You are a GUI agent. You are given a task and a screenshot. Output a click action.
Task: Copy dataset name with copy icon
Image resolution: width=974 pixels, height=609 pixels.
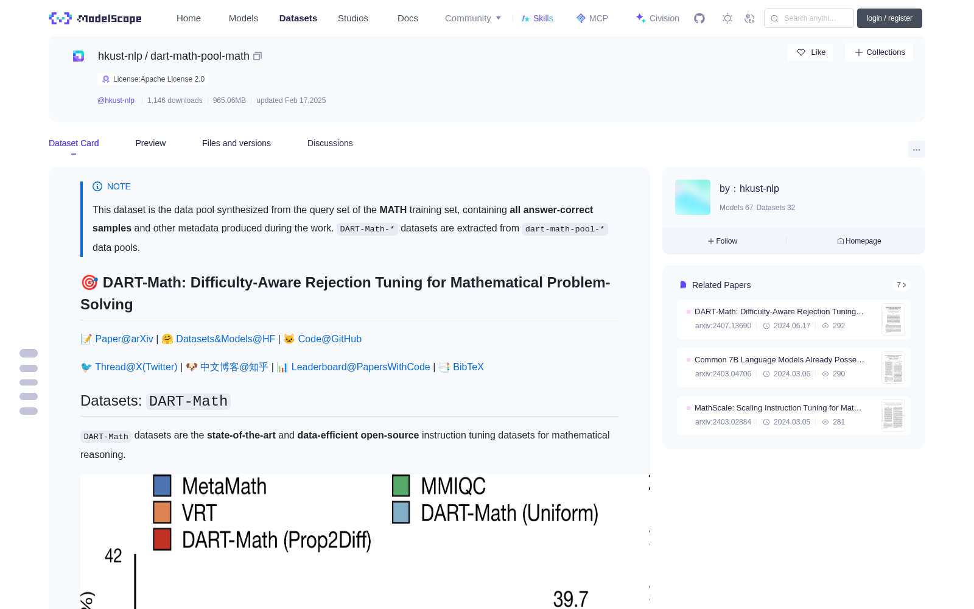pos(258,56)
